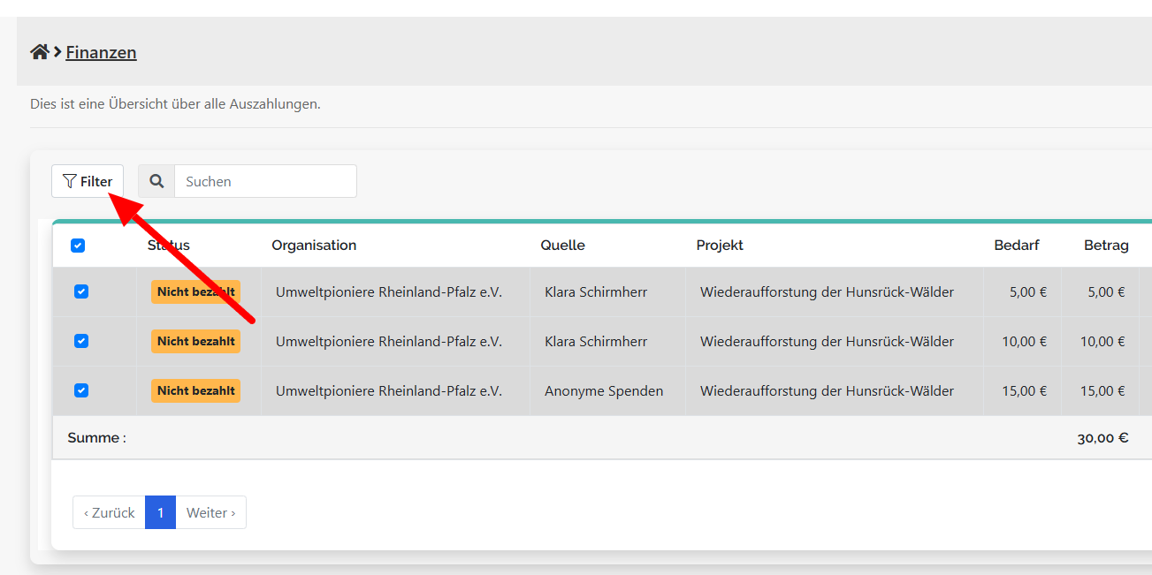Click Klara Schirmherr in the first row

coord(596,291)
